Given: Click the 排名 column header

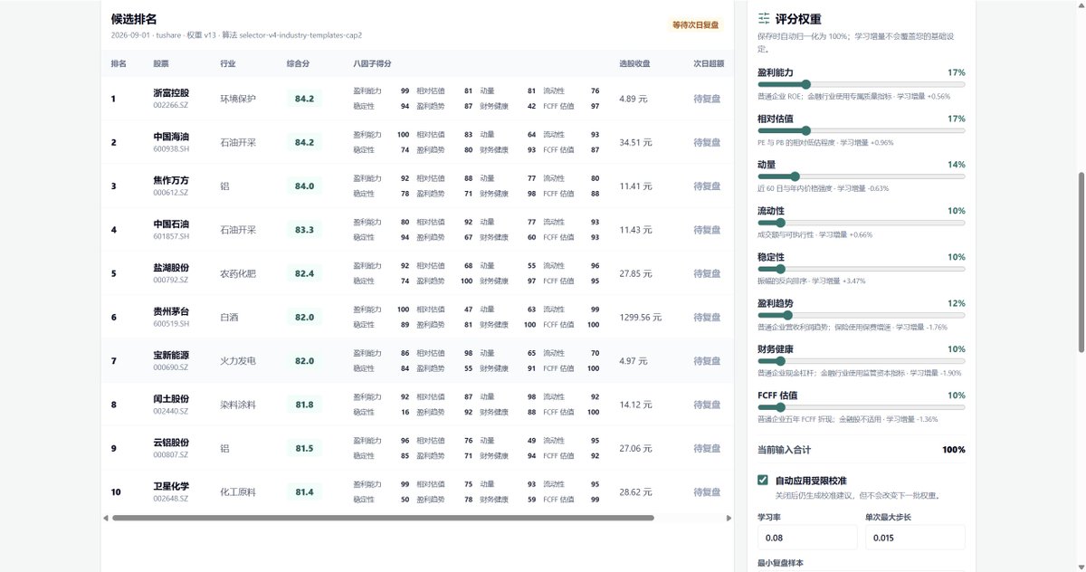Looking at the screenshot, I should point(119,64).
